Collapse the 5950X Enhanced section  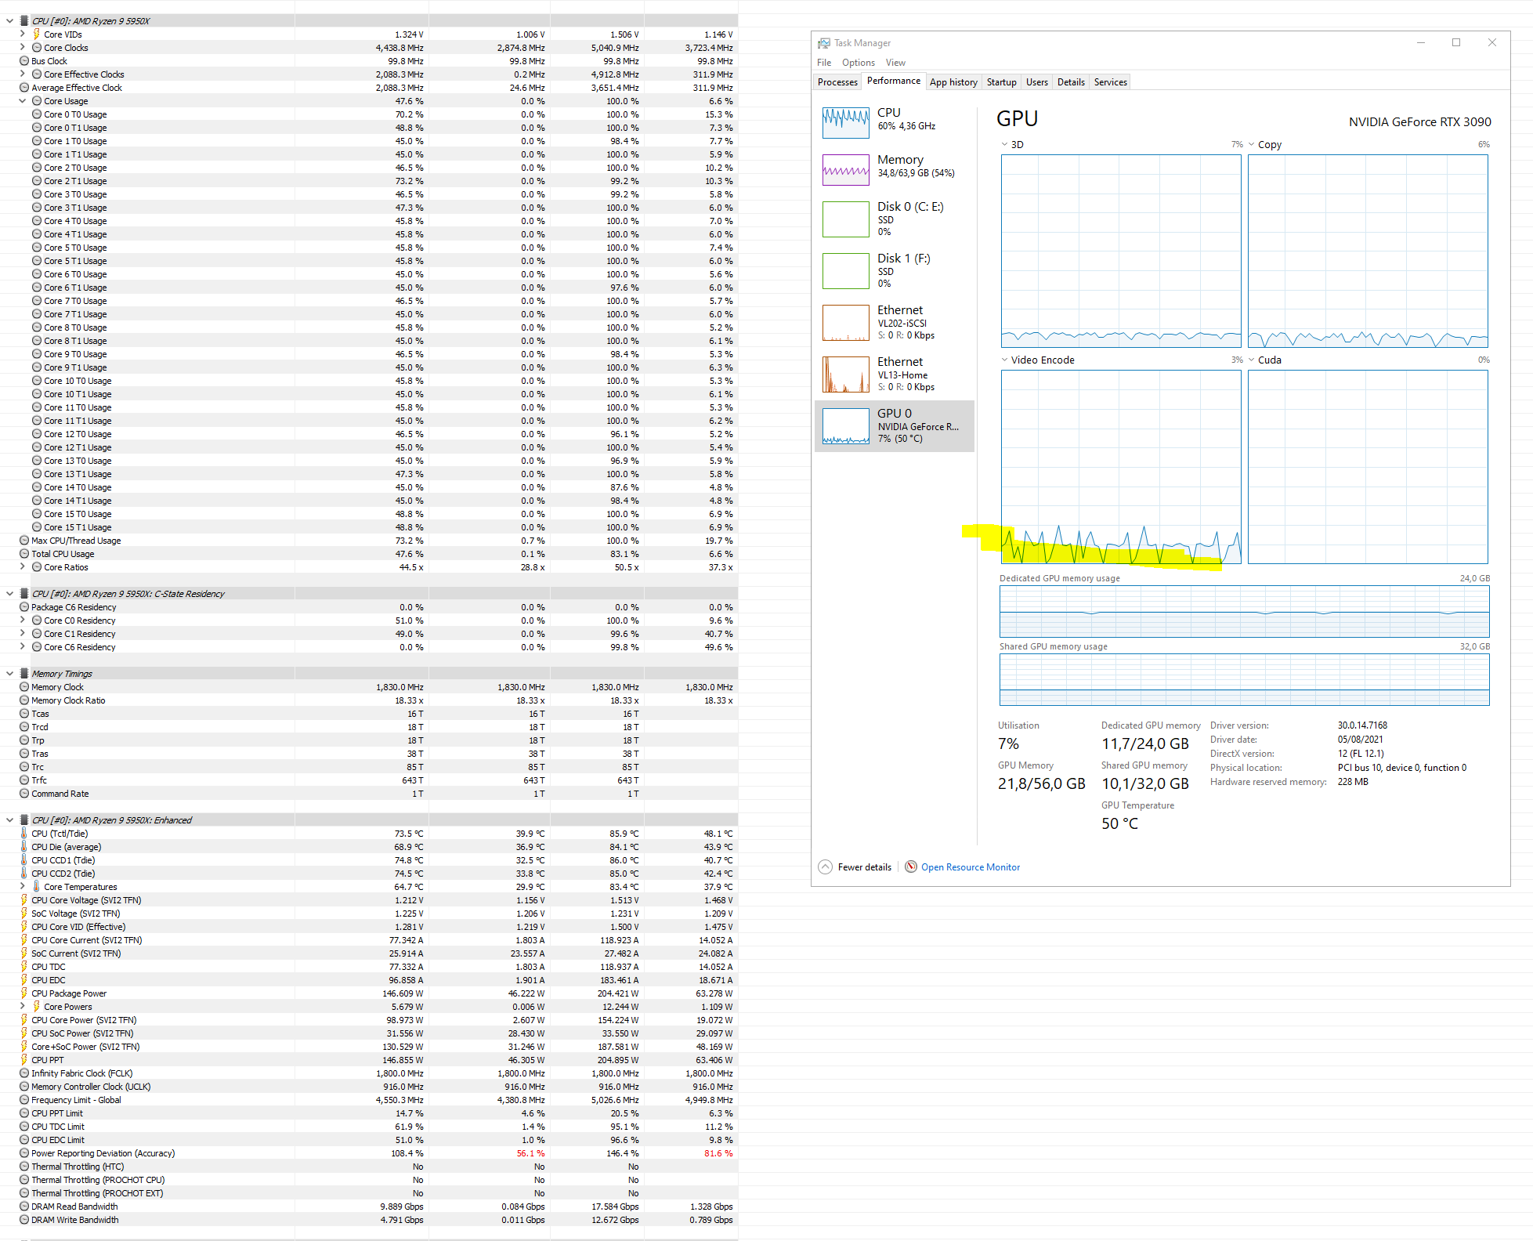pyautogui.click(x=9, y=820)
